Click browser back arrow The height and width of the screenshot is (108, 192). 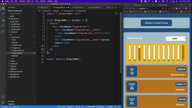[124, 8]
